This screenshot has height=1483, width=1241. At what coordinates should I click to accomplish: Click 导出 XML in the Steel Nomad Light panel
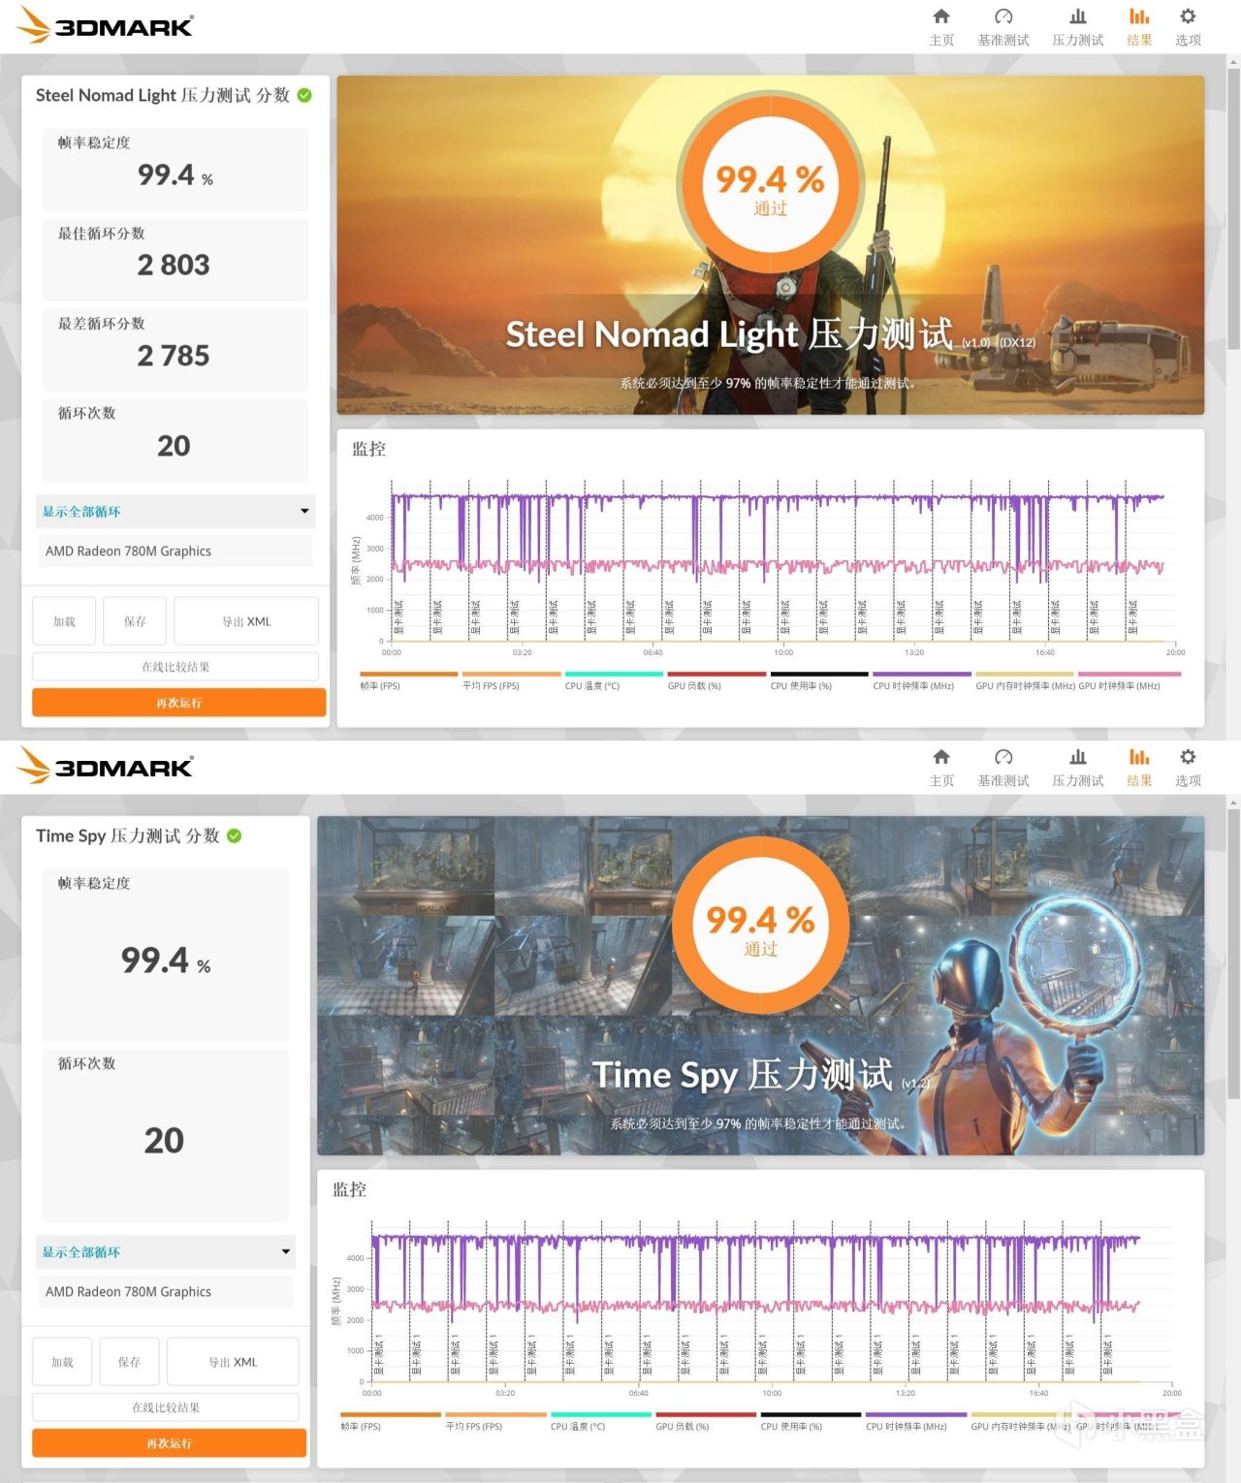point(246,621)
